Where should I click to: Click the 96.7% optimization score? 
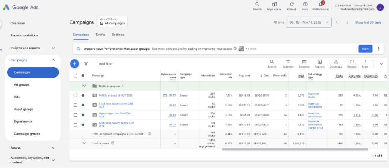click(x=173, y=125)
